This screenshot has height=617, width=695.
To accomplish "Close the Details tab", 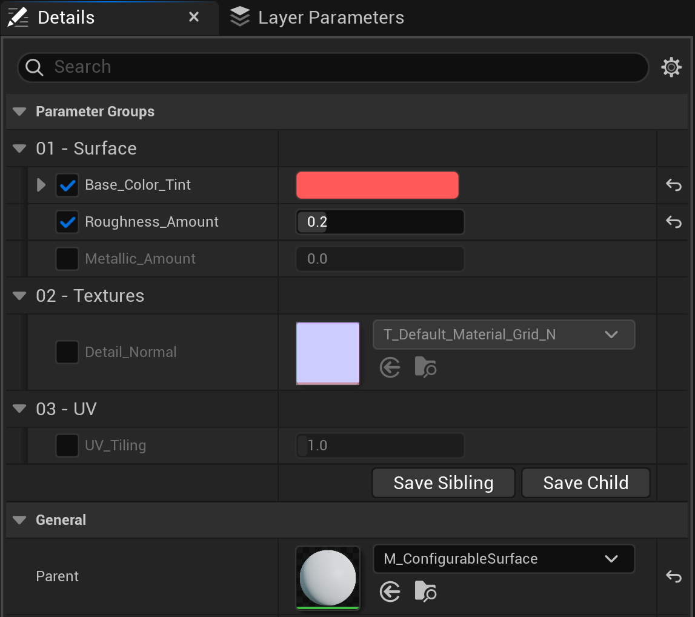I will (x=194, y=17).
